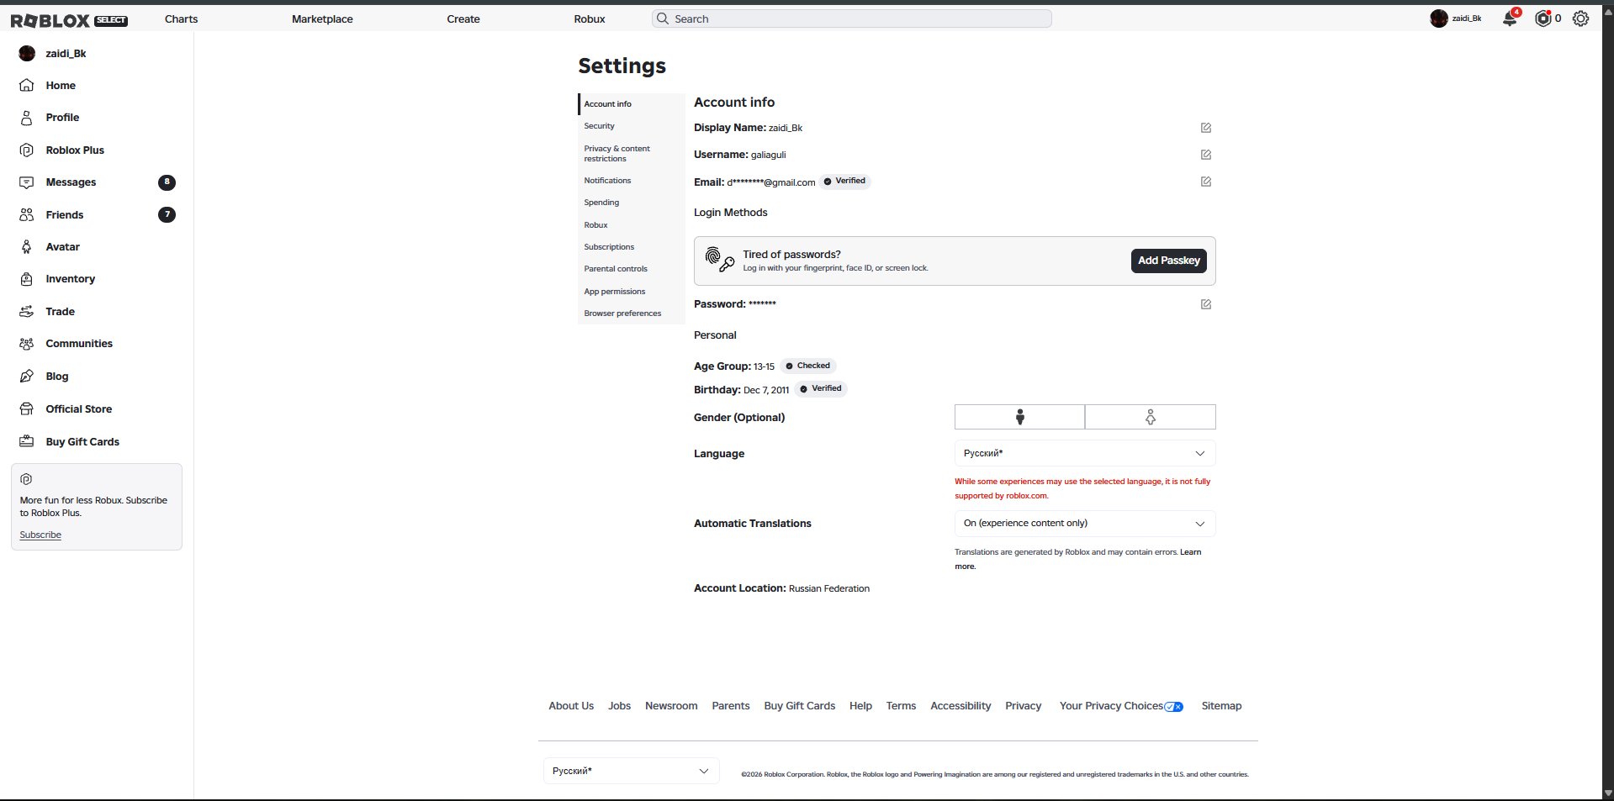Open the Language dropdown showing Русский

point(1085,453)
